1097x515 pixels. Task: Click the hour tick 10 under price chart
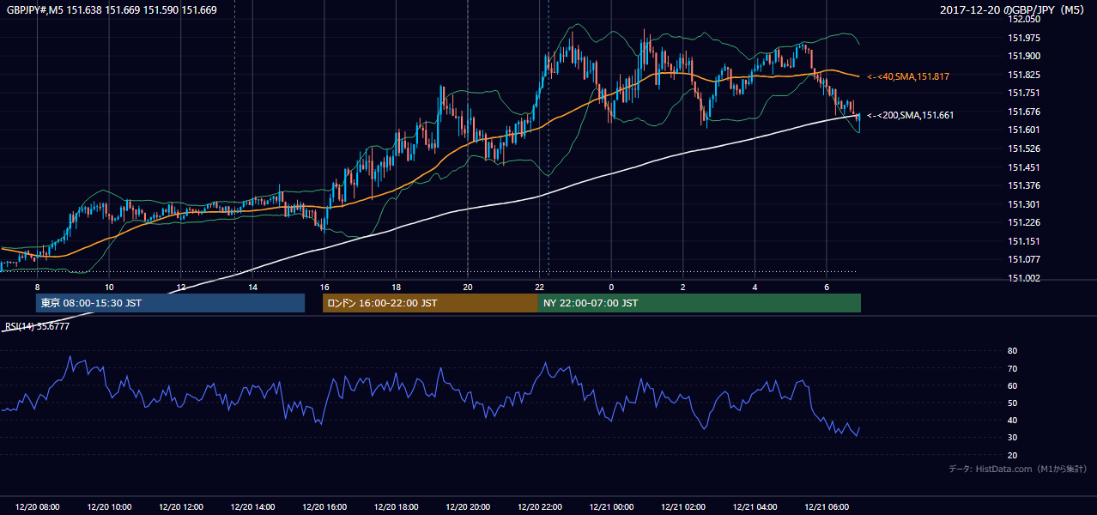pyautogui.click(x=109, y=288)
